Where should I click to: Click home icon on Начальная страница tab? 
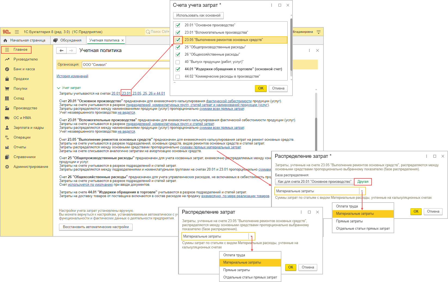coord(5,40)
